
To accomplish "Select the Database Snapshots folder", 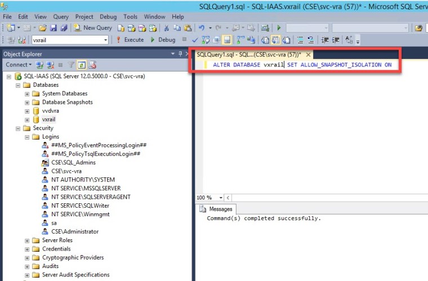I will [x=68, y=102].
